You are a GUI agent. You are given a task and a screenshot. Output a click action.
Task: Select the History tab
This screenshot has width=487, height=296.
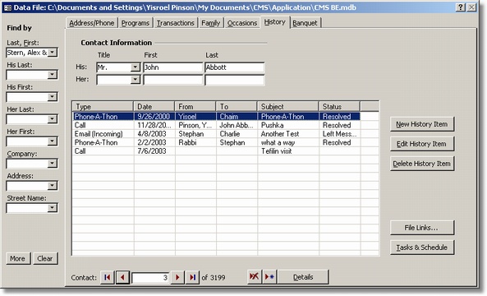(x=275, y=21)
